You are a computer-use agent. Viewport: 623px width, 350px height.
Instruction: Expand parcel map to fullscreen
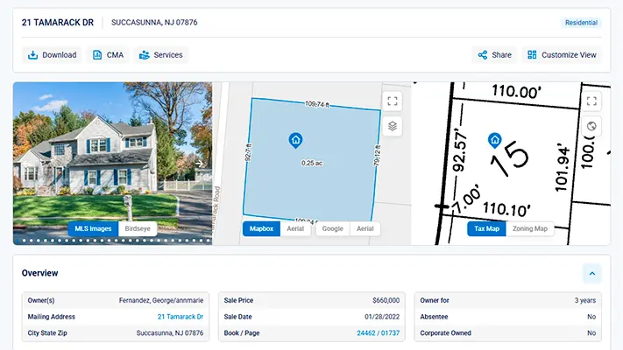coord(393,101)
